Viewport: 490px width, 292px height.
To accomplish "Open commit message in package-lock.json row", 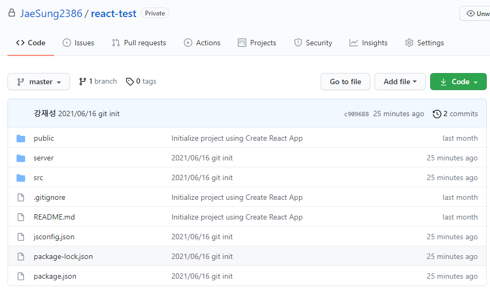I will (202, 256).
